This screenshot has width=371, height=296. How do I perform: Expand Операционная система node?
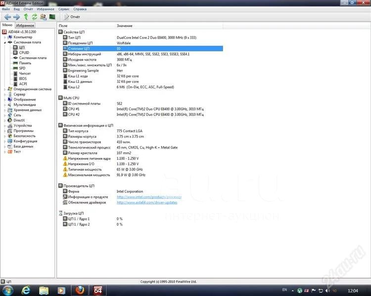pyautogui.click(x=4, y=89)
